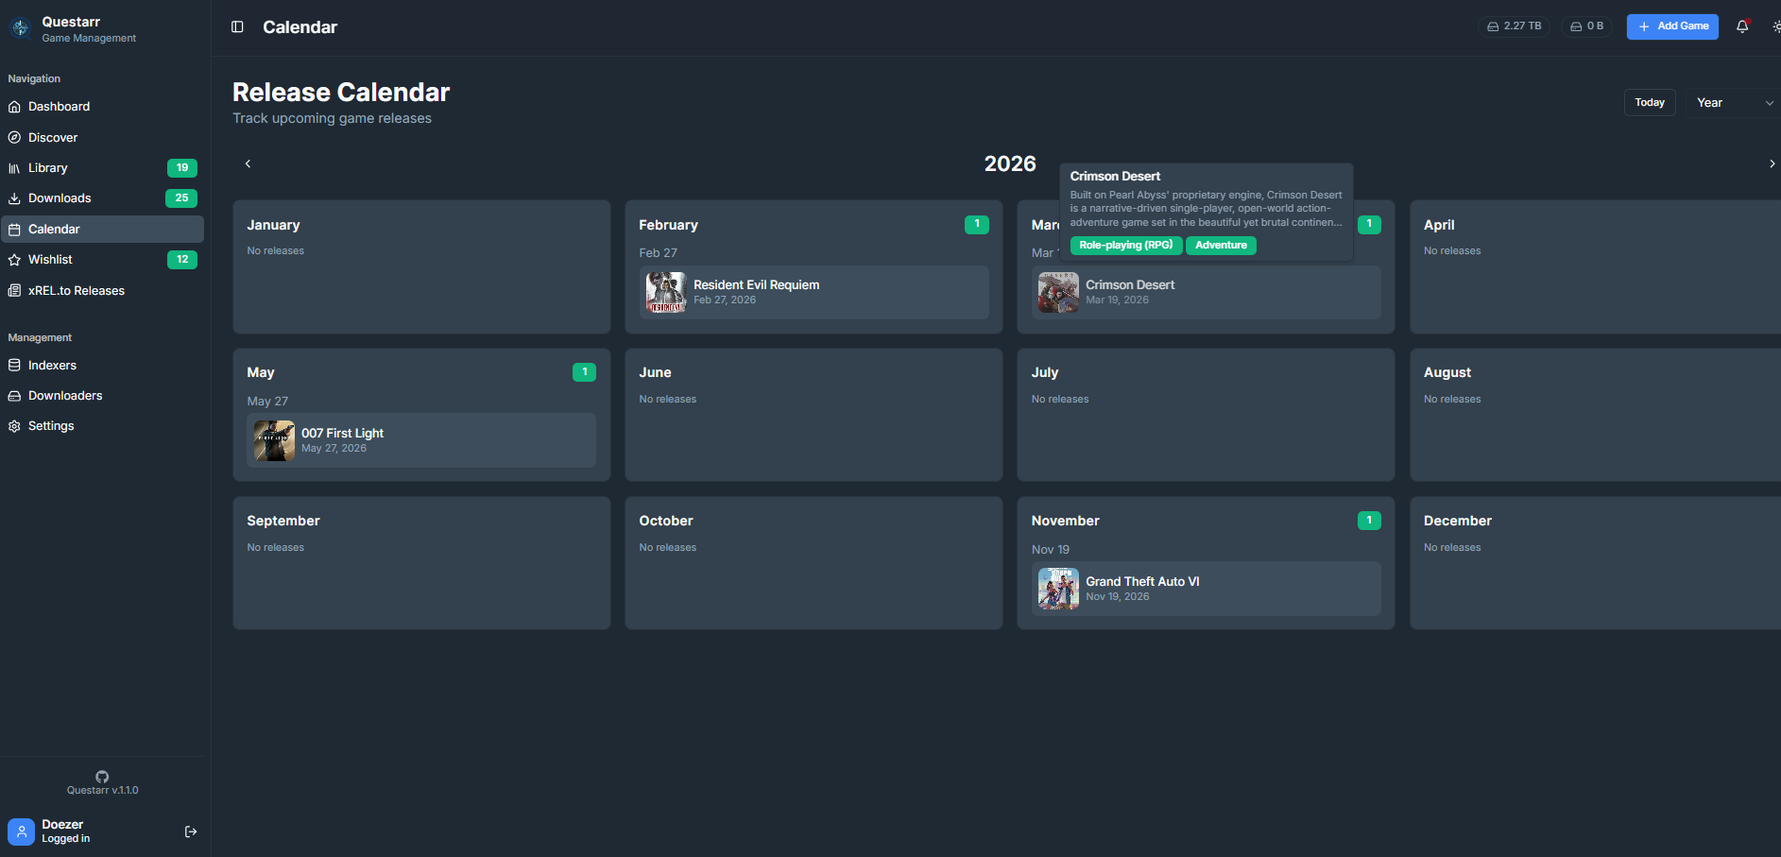Click the Role-playing (RPG) genre tag
Screen dimensions: 1781x857
point(1125,246)
